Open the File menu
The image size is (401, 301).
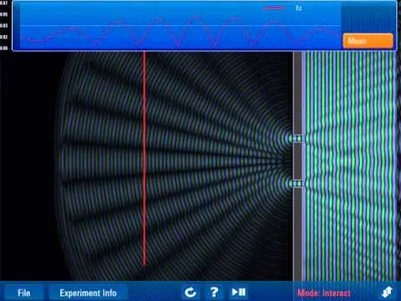[x=24, y=293]
